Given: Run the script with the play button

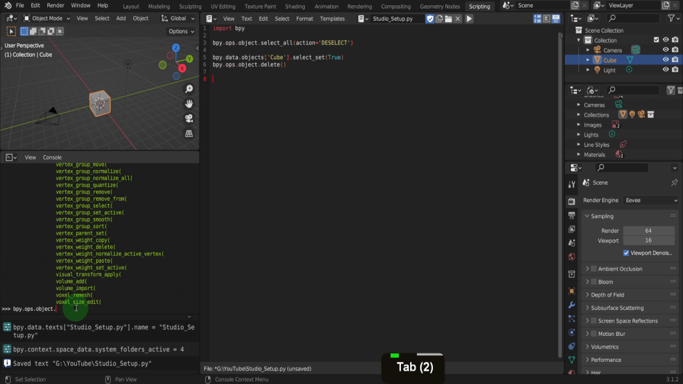Looking at the screenshot, I should click(x=470, y=19).
